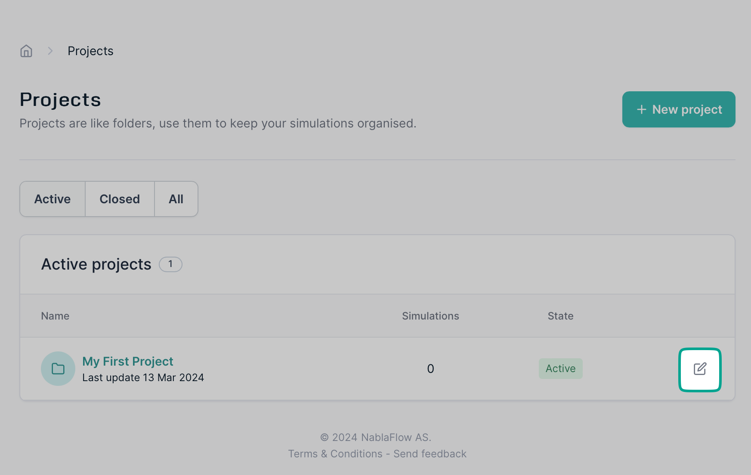
Task: Click the plus icon on New project
Action: pos(641,110)
